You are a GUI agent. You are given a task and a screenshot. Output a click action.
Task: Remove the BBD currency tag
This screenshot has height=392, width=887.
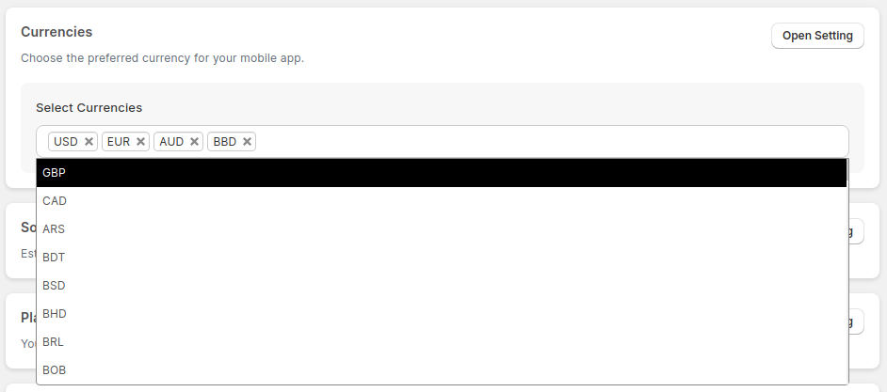coord(247,142)
